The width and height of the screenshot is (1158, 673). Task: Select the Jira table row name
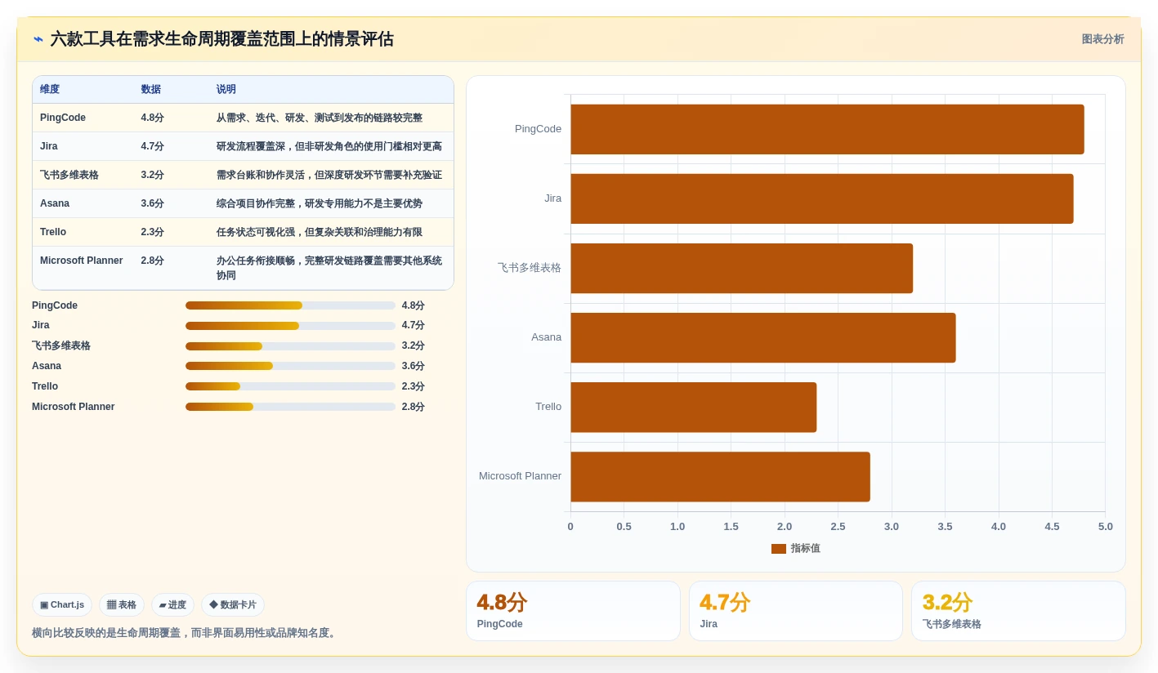click(x=49, y=146)
